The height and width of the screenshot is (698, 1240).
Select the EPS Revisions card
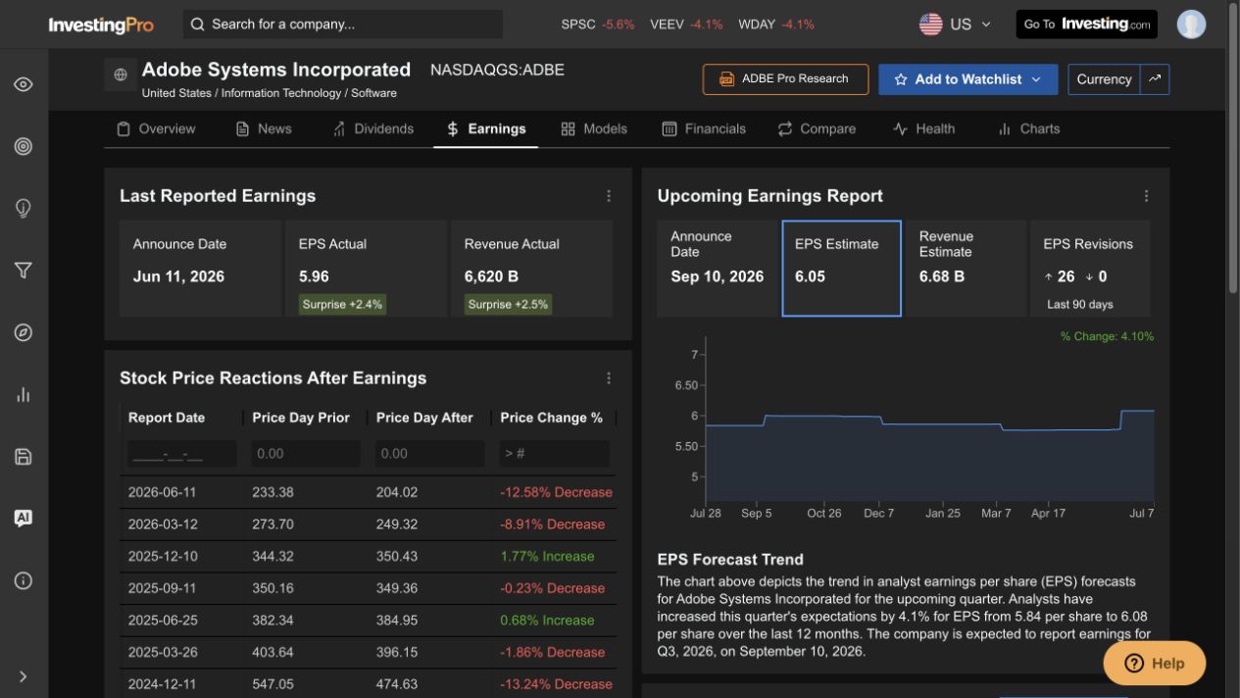click(1090, 269)
